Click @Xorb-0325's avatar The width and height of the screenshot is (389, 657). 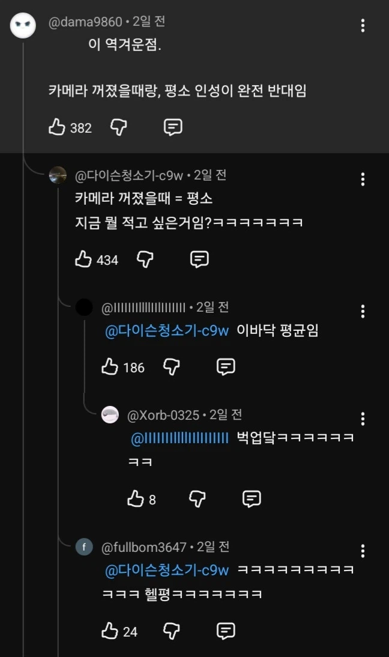(x=110, y=414)
